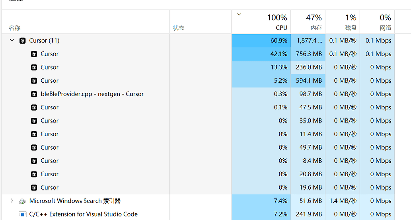The image size is (411, 220).
Task: Click the 13.3% CPU cell
Action: pos(261,67)
